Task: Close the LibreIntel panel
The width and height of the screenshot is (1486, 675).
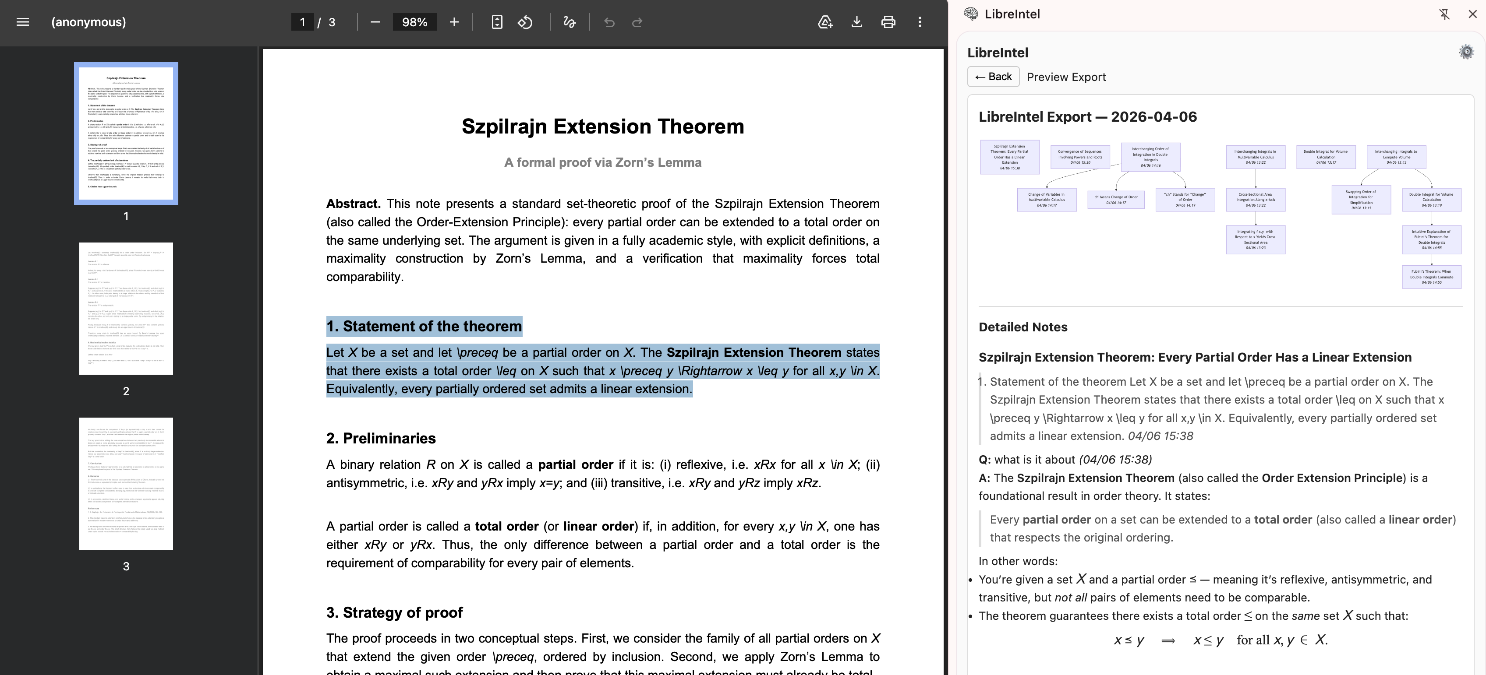Action: pos(1473,14)
